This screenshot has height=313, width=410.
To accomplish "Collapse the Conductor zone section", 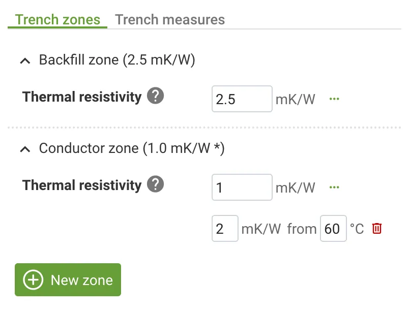I will pos(25,149).
